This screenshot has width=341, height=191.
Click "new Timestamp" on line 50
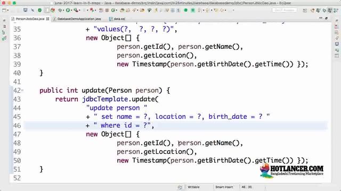[142, 160]
